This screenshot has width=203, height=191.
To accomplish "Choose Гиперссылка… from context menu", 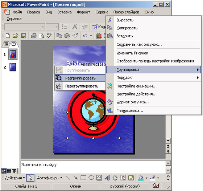I will [x=154, y=110].
